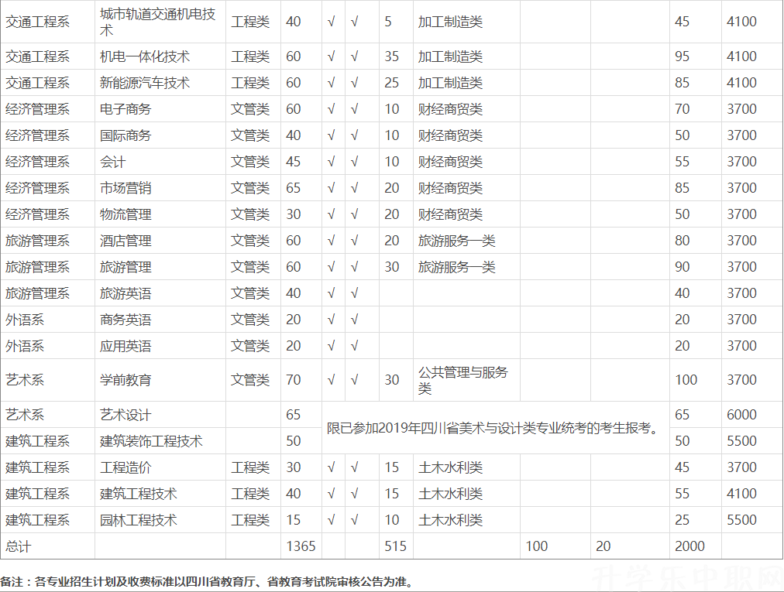Select the total 80 in 酒店管理 row
The height and width of the screenshot is (592, 784).
pos(682,241)
